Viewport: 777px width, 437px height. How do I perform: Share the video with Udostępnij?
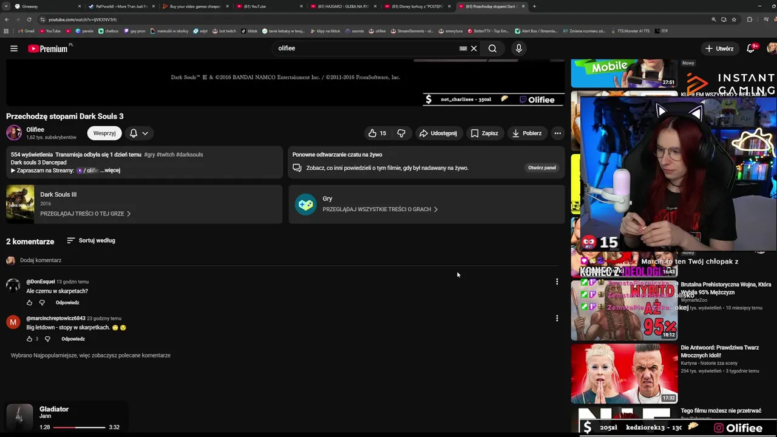point(438,133)
